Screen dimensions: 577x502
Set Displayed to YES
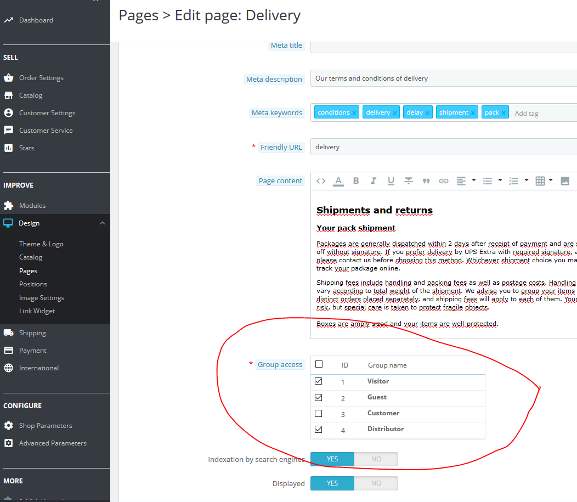(x=332, y=483)
